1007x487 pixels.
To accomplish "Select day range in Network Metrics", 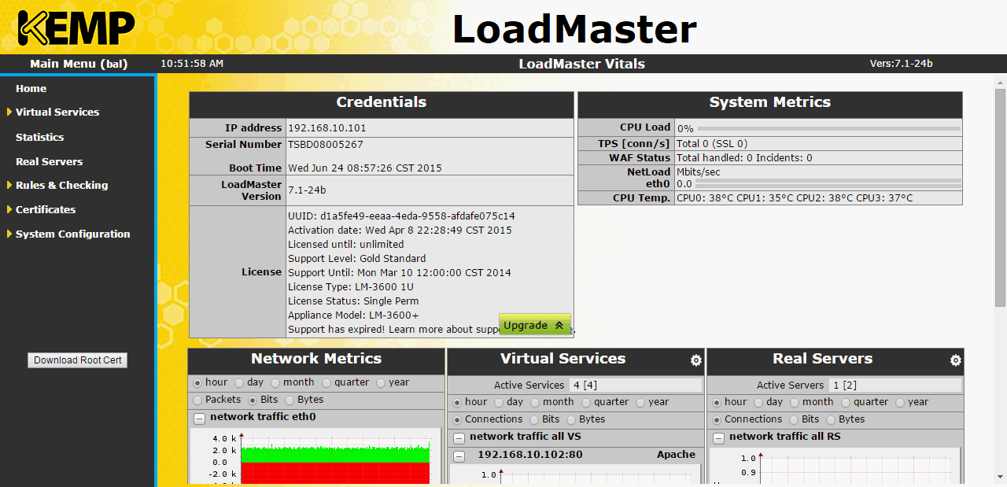I will 238,383.
